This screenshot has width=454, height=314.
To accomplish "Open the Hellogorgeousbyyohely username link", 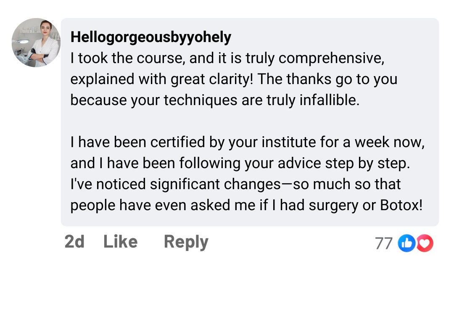I will [x=151, y=37].
